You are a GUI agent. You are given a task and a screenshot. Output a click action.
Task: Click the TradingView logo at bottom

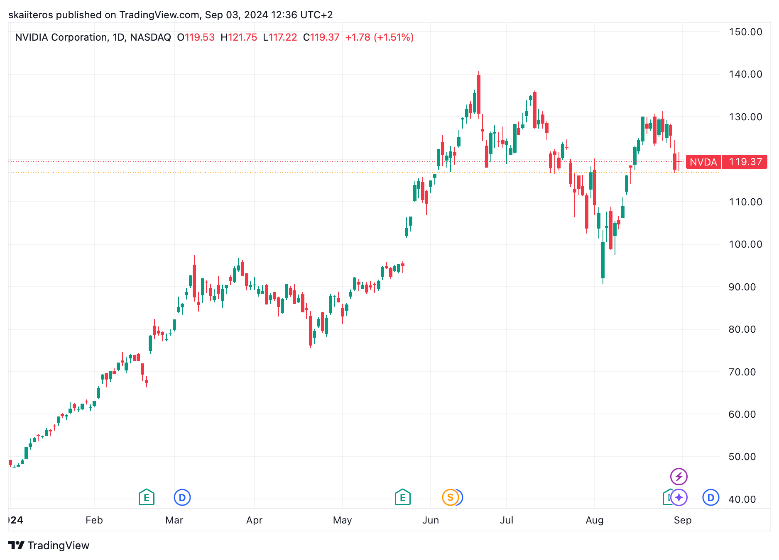click(x=17, y=545)
